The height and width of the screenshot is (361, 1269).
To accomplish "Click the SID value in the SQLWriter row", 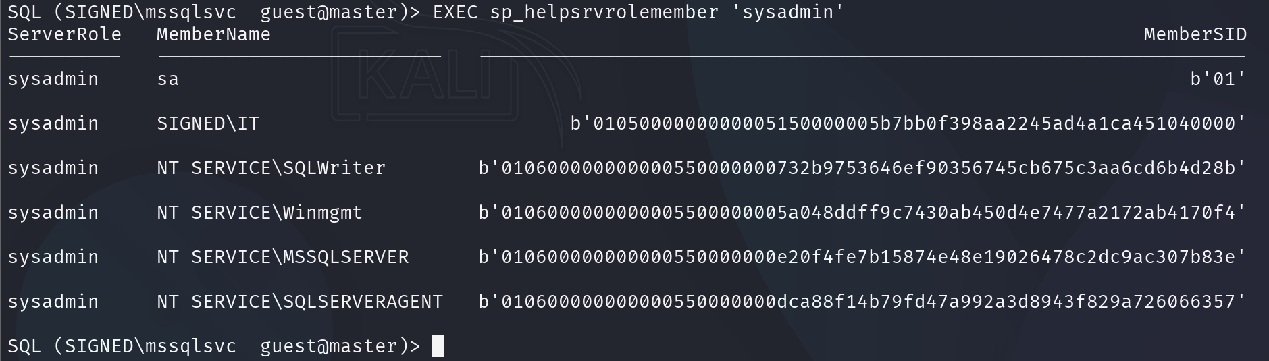I will 862,168.
